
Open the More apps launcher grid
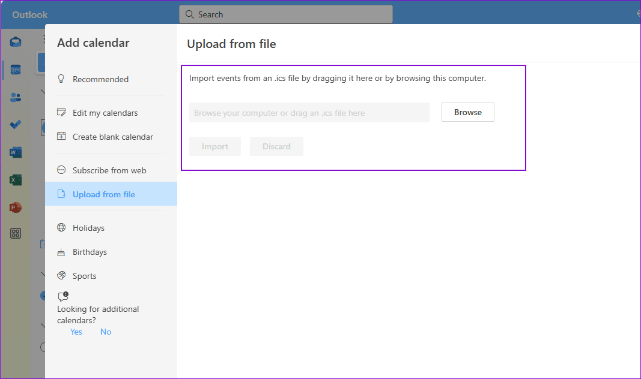[15, 233]
